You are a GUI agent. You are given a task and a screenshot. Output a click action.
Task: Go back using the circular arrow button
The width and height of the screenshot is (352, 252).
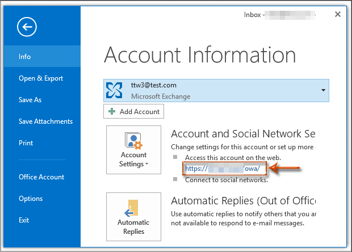(x=27, y=27)
